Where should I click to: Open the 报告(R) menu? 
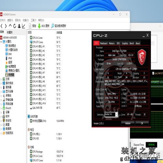[18, 20]
